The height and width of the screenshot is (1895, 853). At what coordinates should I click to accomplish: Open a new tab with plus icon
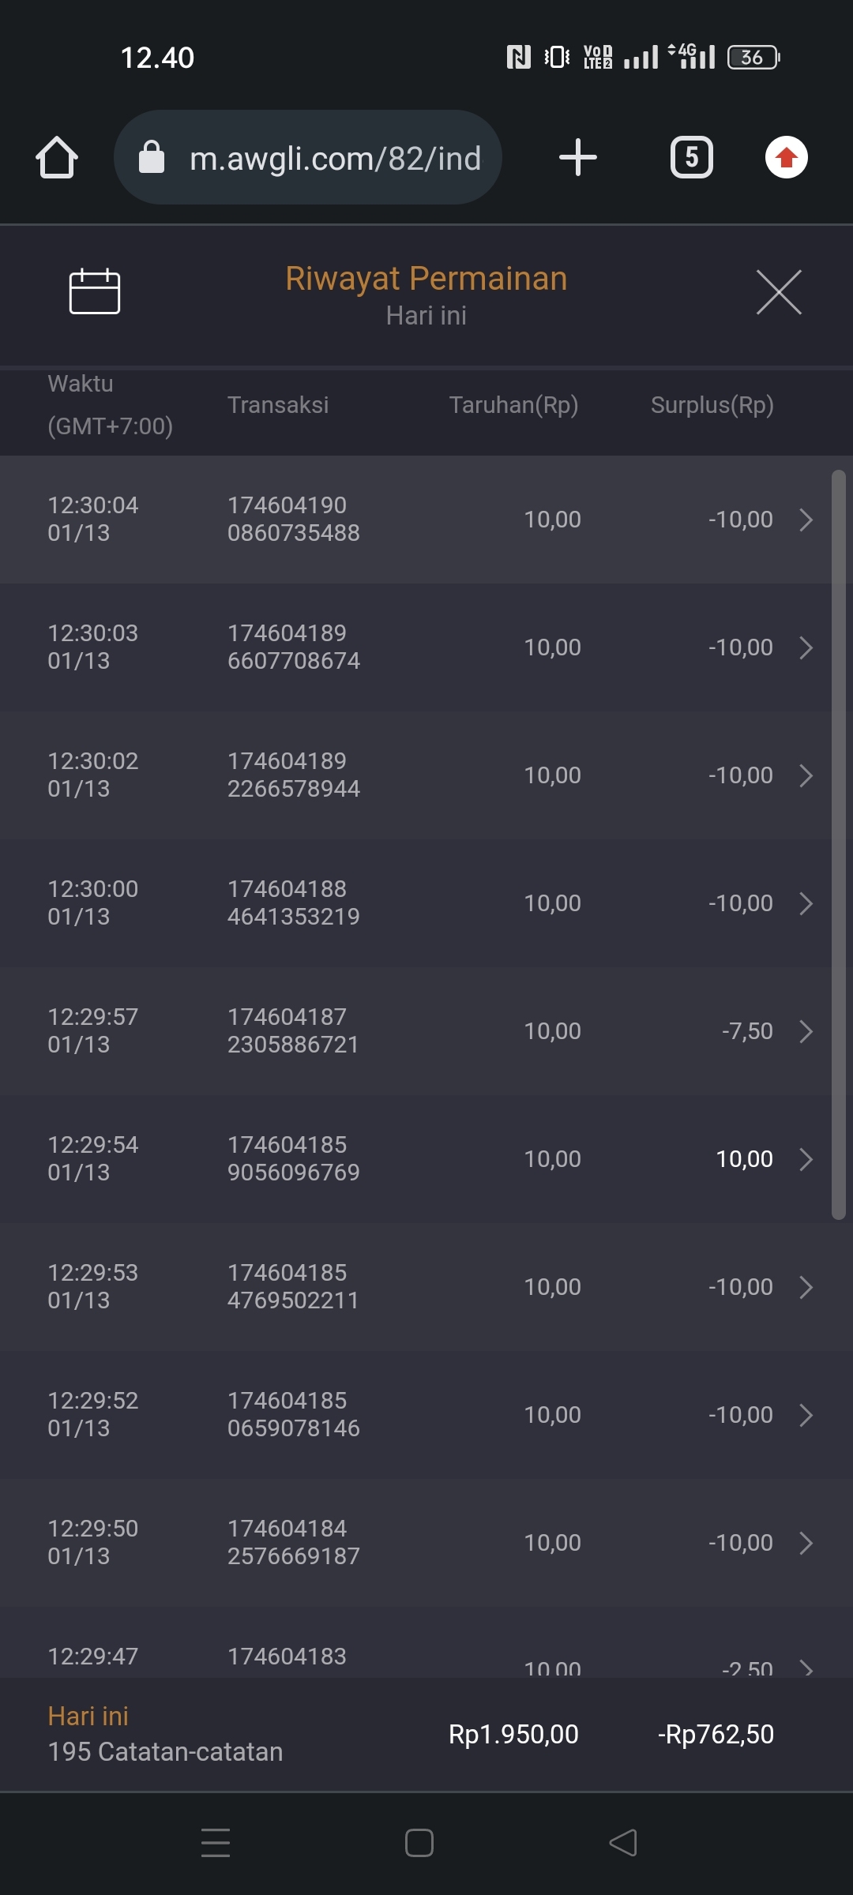[577, 157]
